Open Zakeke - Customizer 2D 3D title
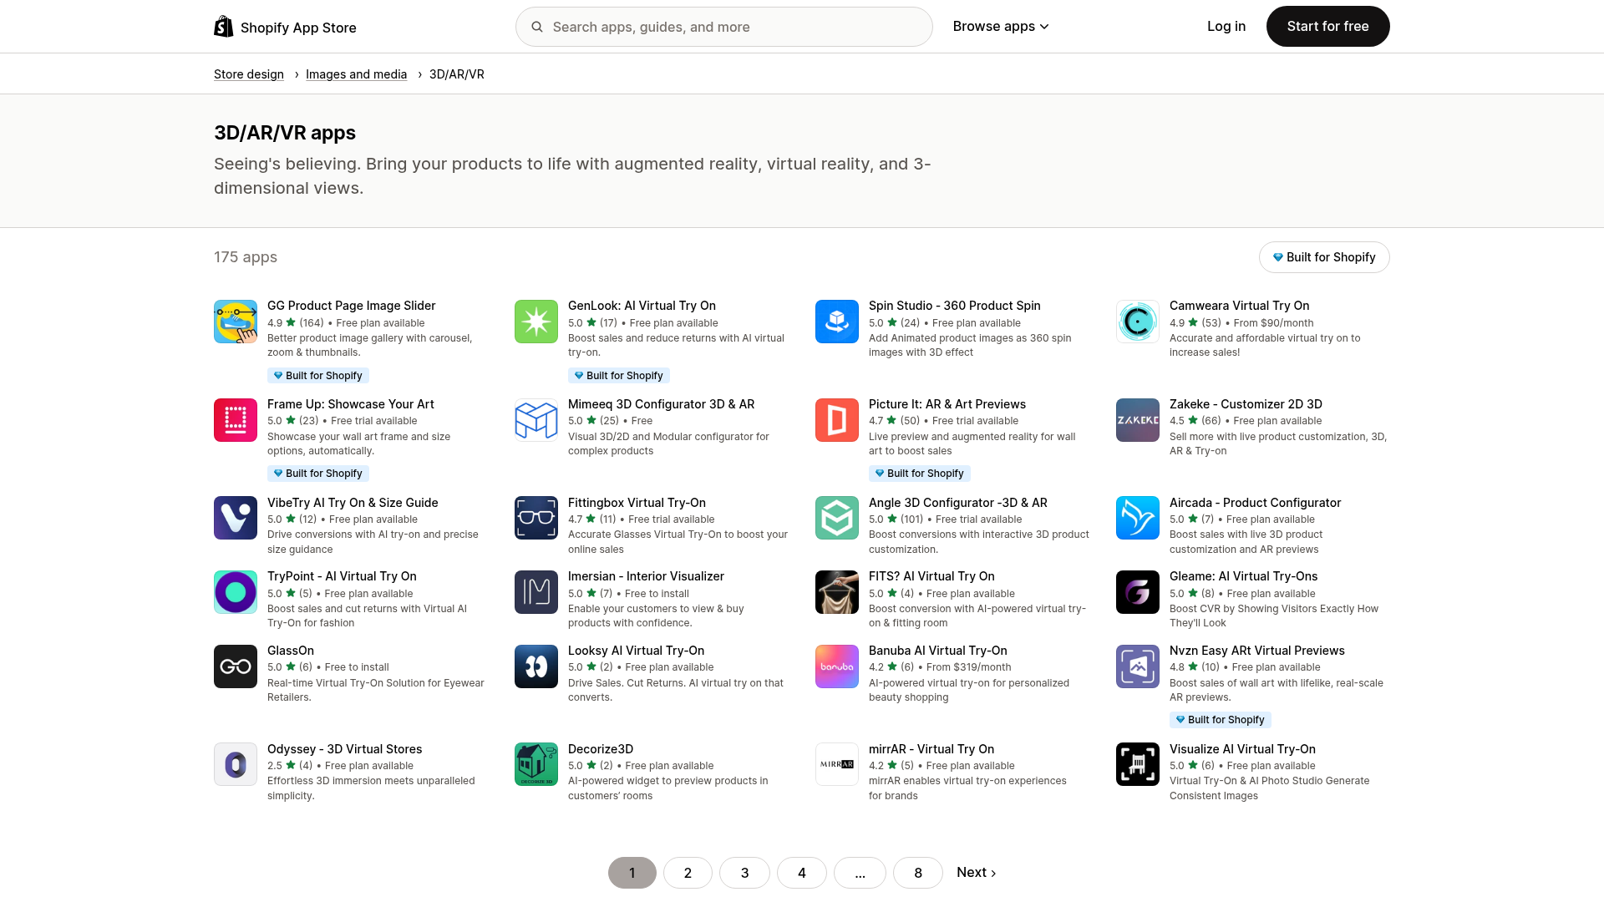Image resolution: width=1604 pixels, height=902 pixels. click(x=1246, y=404)
